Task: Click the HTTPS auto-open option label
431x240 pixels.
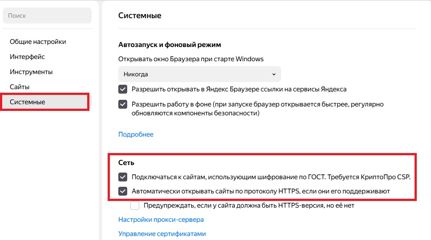Action: point(261,191)
